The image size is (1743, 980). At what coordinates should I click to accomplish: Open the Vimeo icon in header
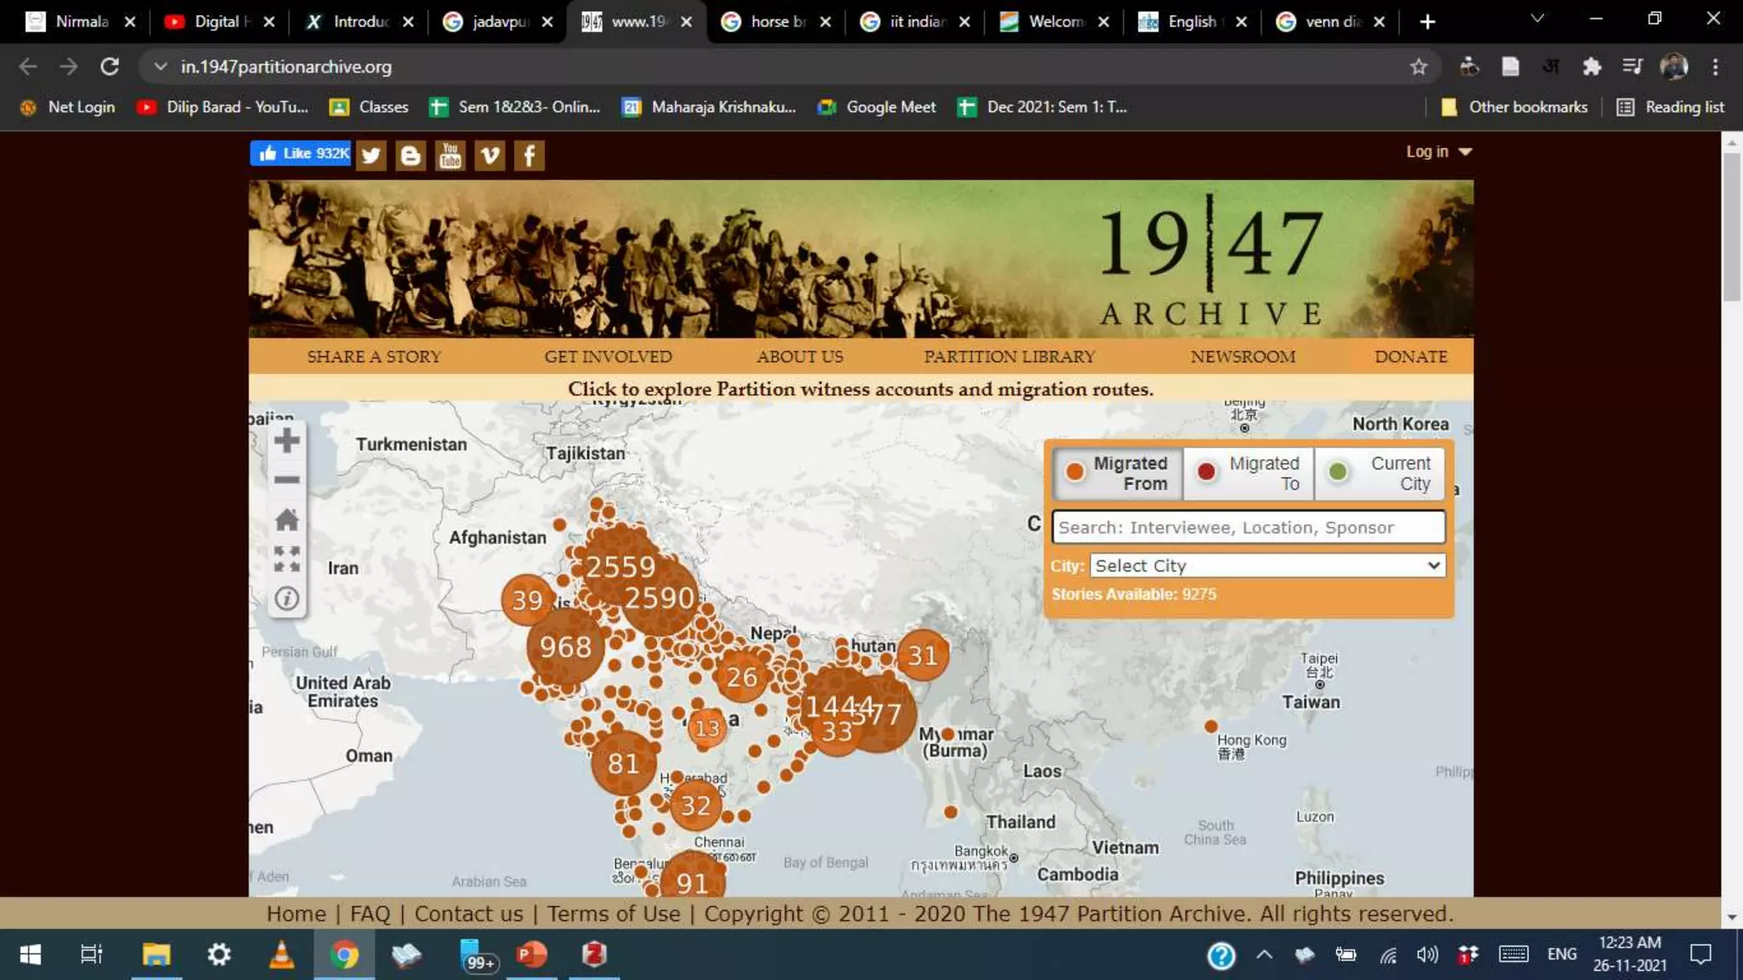pos(489,156)
